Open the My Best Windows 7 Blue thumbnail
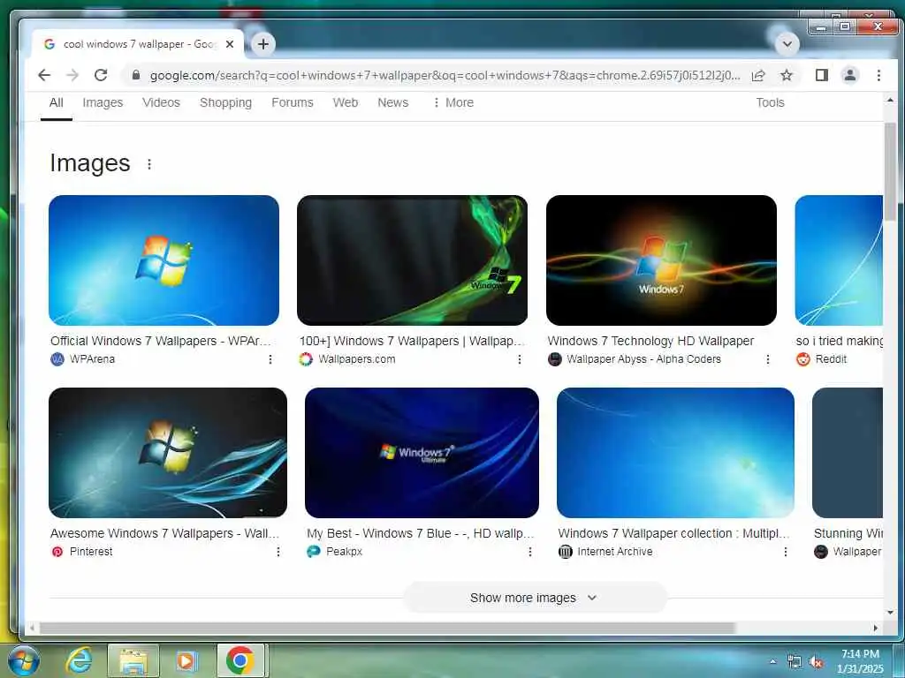Image resolution: width=905 pixels, height=678 pixels. pyautogui.click(x=422, y=453)
